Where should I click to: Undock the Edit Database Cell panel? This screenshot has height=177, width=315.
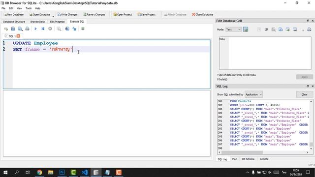[308, 21]
